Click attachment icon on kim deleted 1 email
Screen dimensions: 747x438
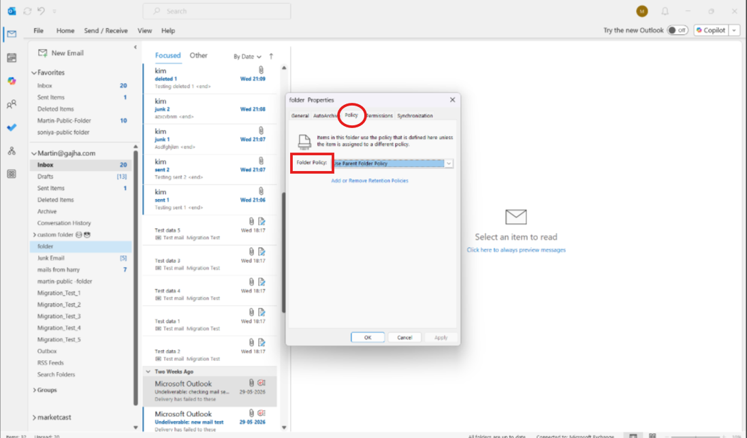(261, 70)
